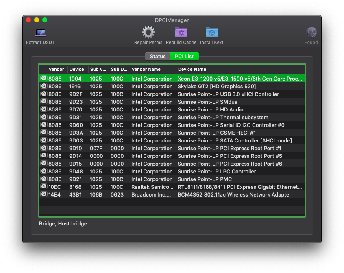Viewport: 344px width, 273px height.
Task: Select 'Sunrise Point-LP PCI Express Root Port #5'
Action: click(230, 156)
